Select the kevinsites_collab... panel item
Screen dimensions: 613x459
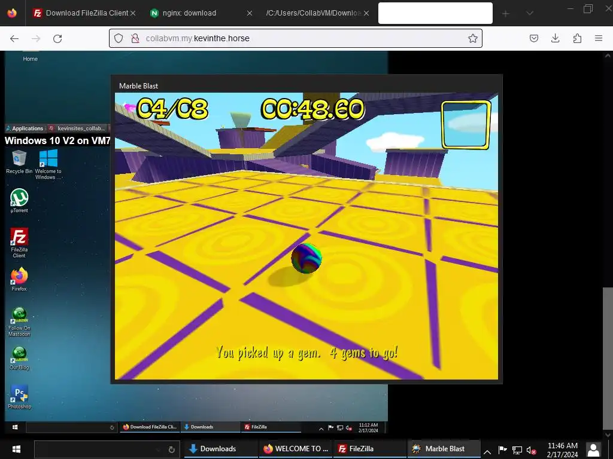77,128
